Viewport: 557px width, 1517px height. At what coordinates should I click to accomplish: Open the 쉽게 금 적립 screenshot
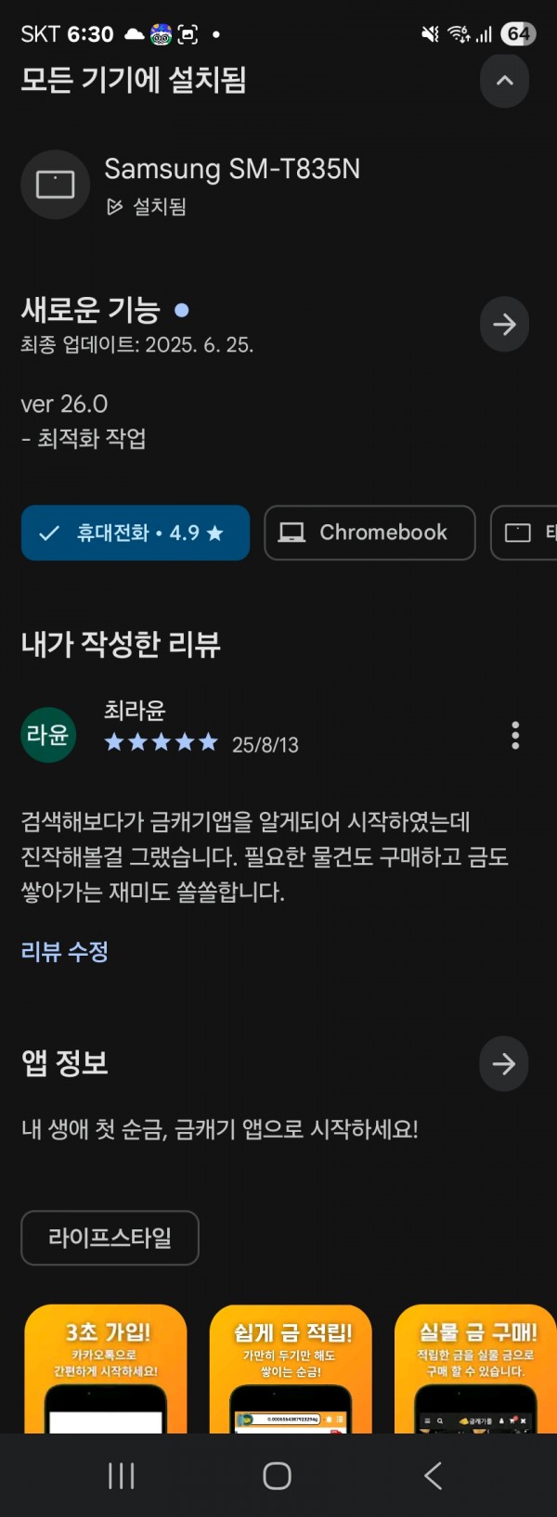point(291,1369)
